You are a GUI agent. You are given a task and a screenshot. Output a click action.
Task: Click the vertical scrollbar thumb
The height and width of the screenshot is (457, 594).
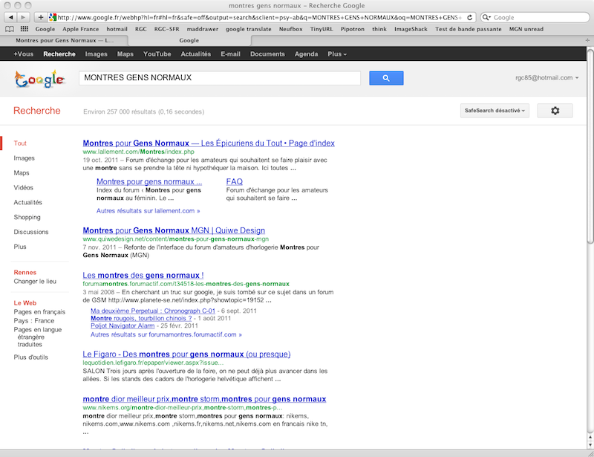tap(590, 146)
